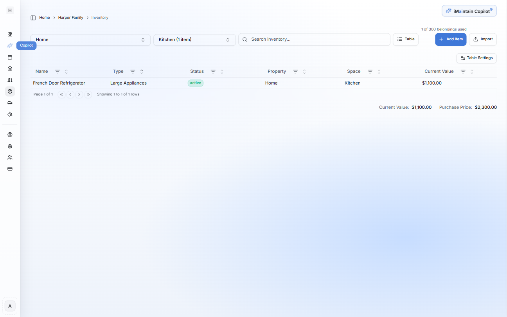
Task: Open the Kitchen space selector dropdown
Action: pos(194,39)
